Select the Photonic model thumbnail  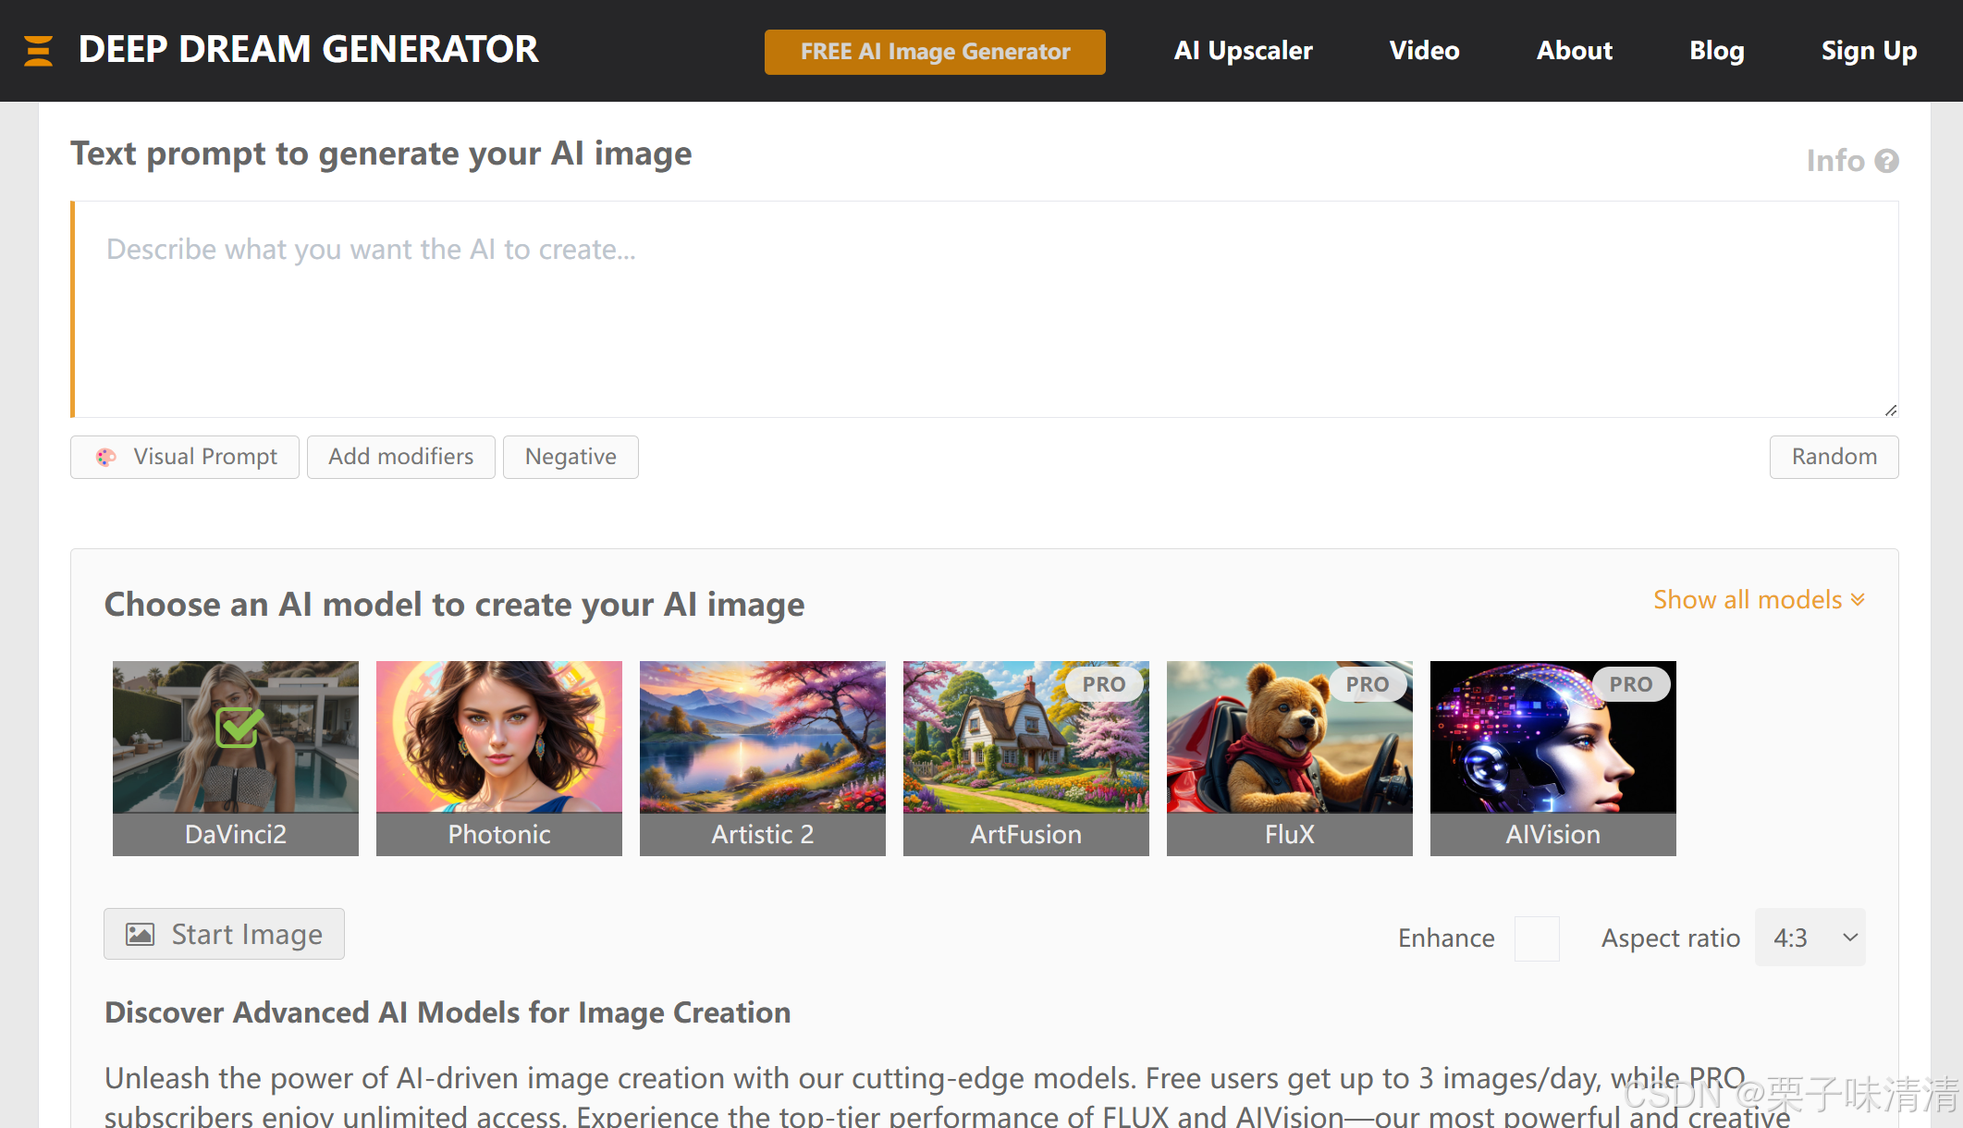pyautogui.click(x=499, y=738)
